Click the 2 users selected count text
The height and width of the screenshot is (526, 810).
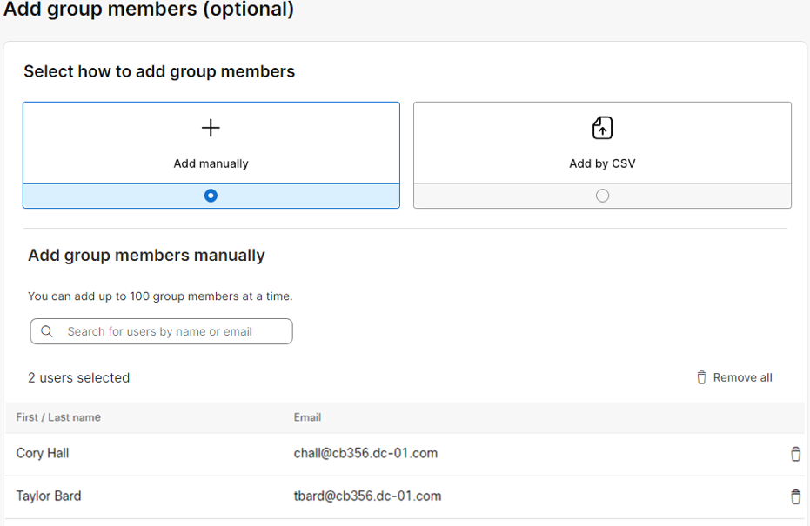click(78, 377)
